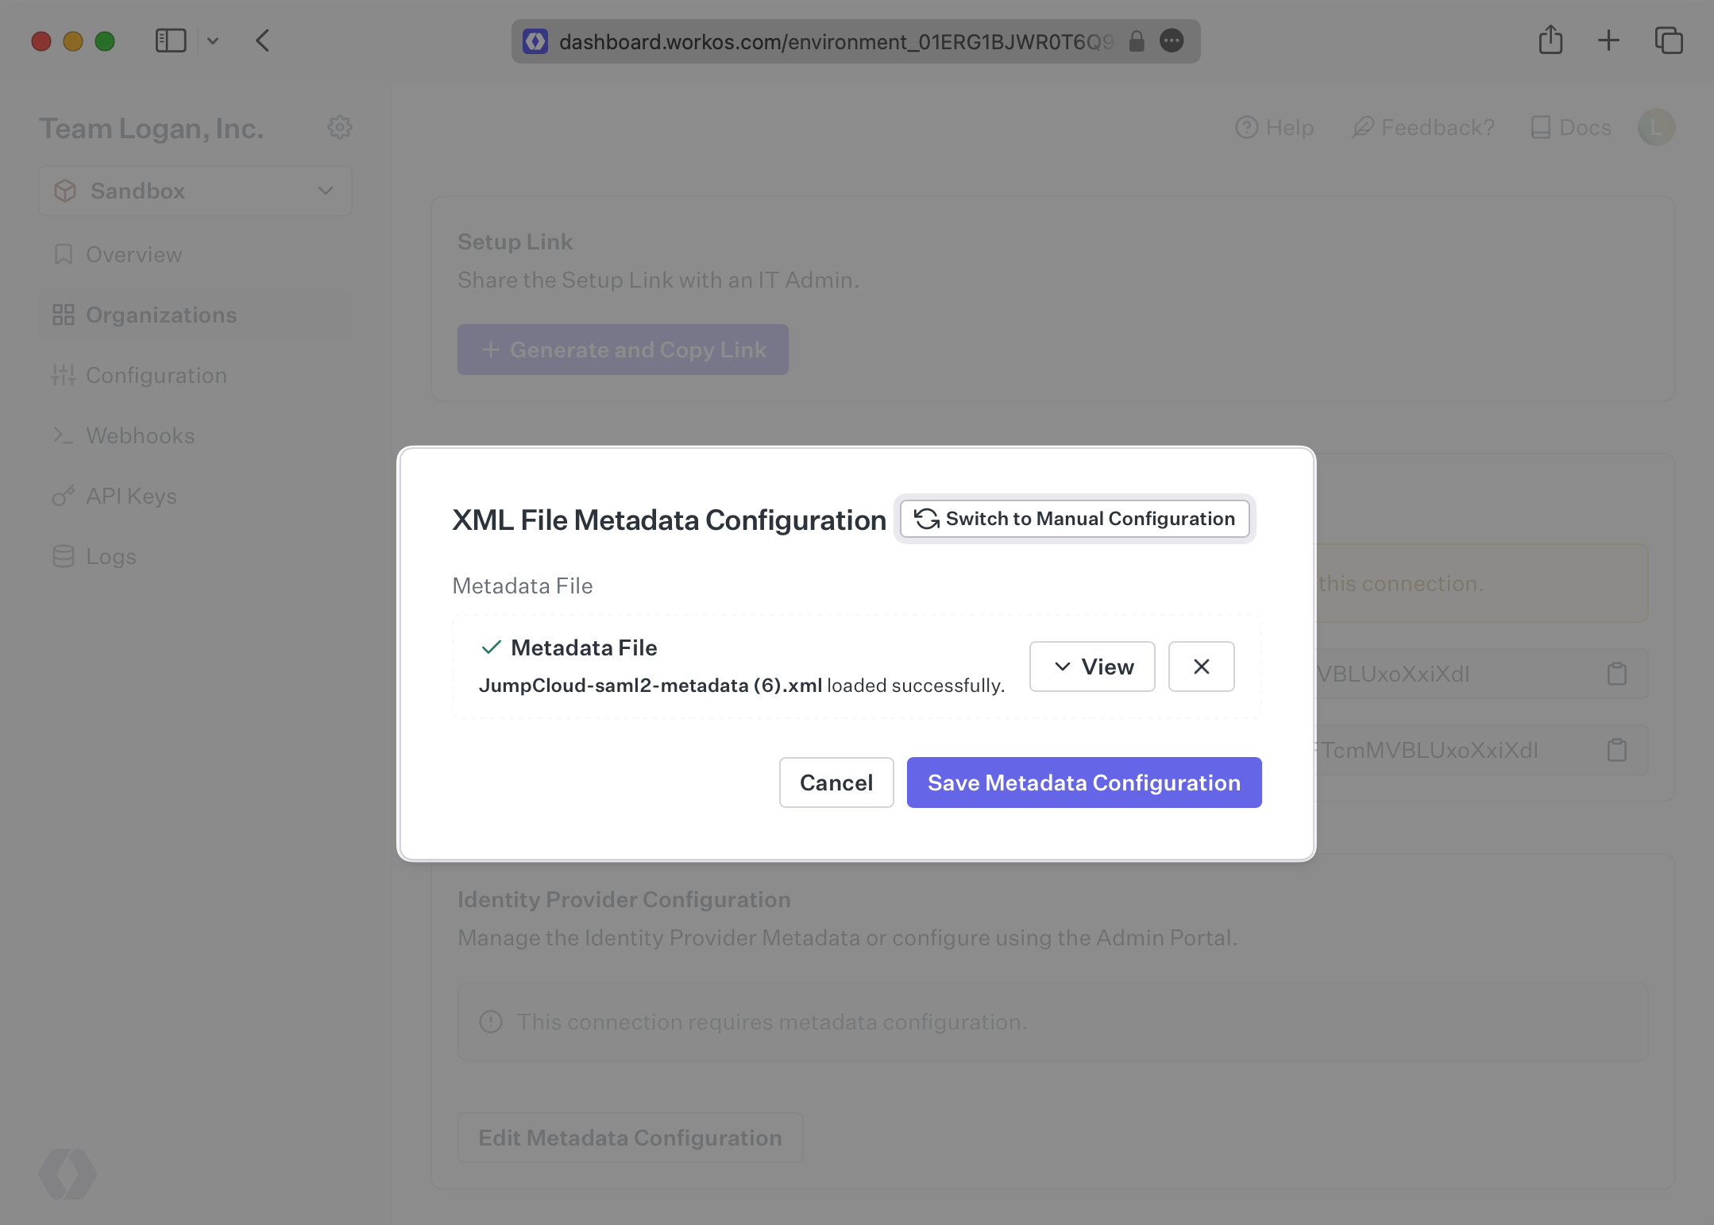Expand the Sandbox environment selector
This screenshot has width=1714, height=1225.
324,191
